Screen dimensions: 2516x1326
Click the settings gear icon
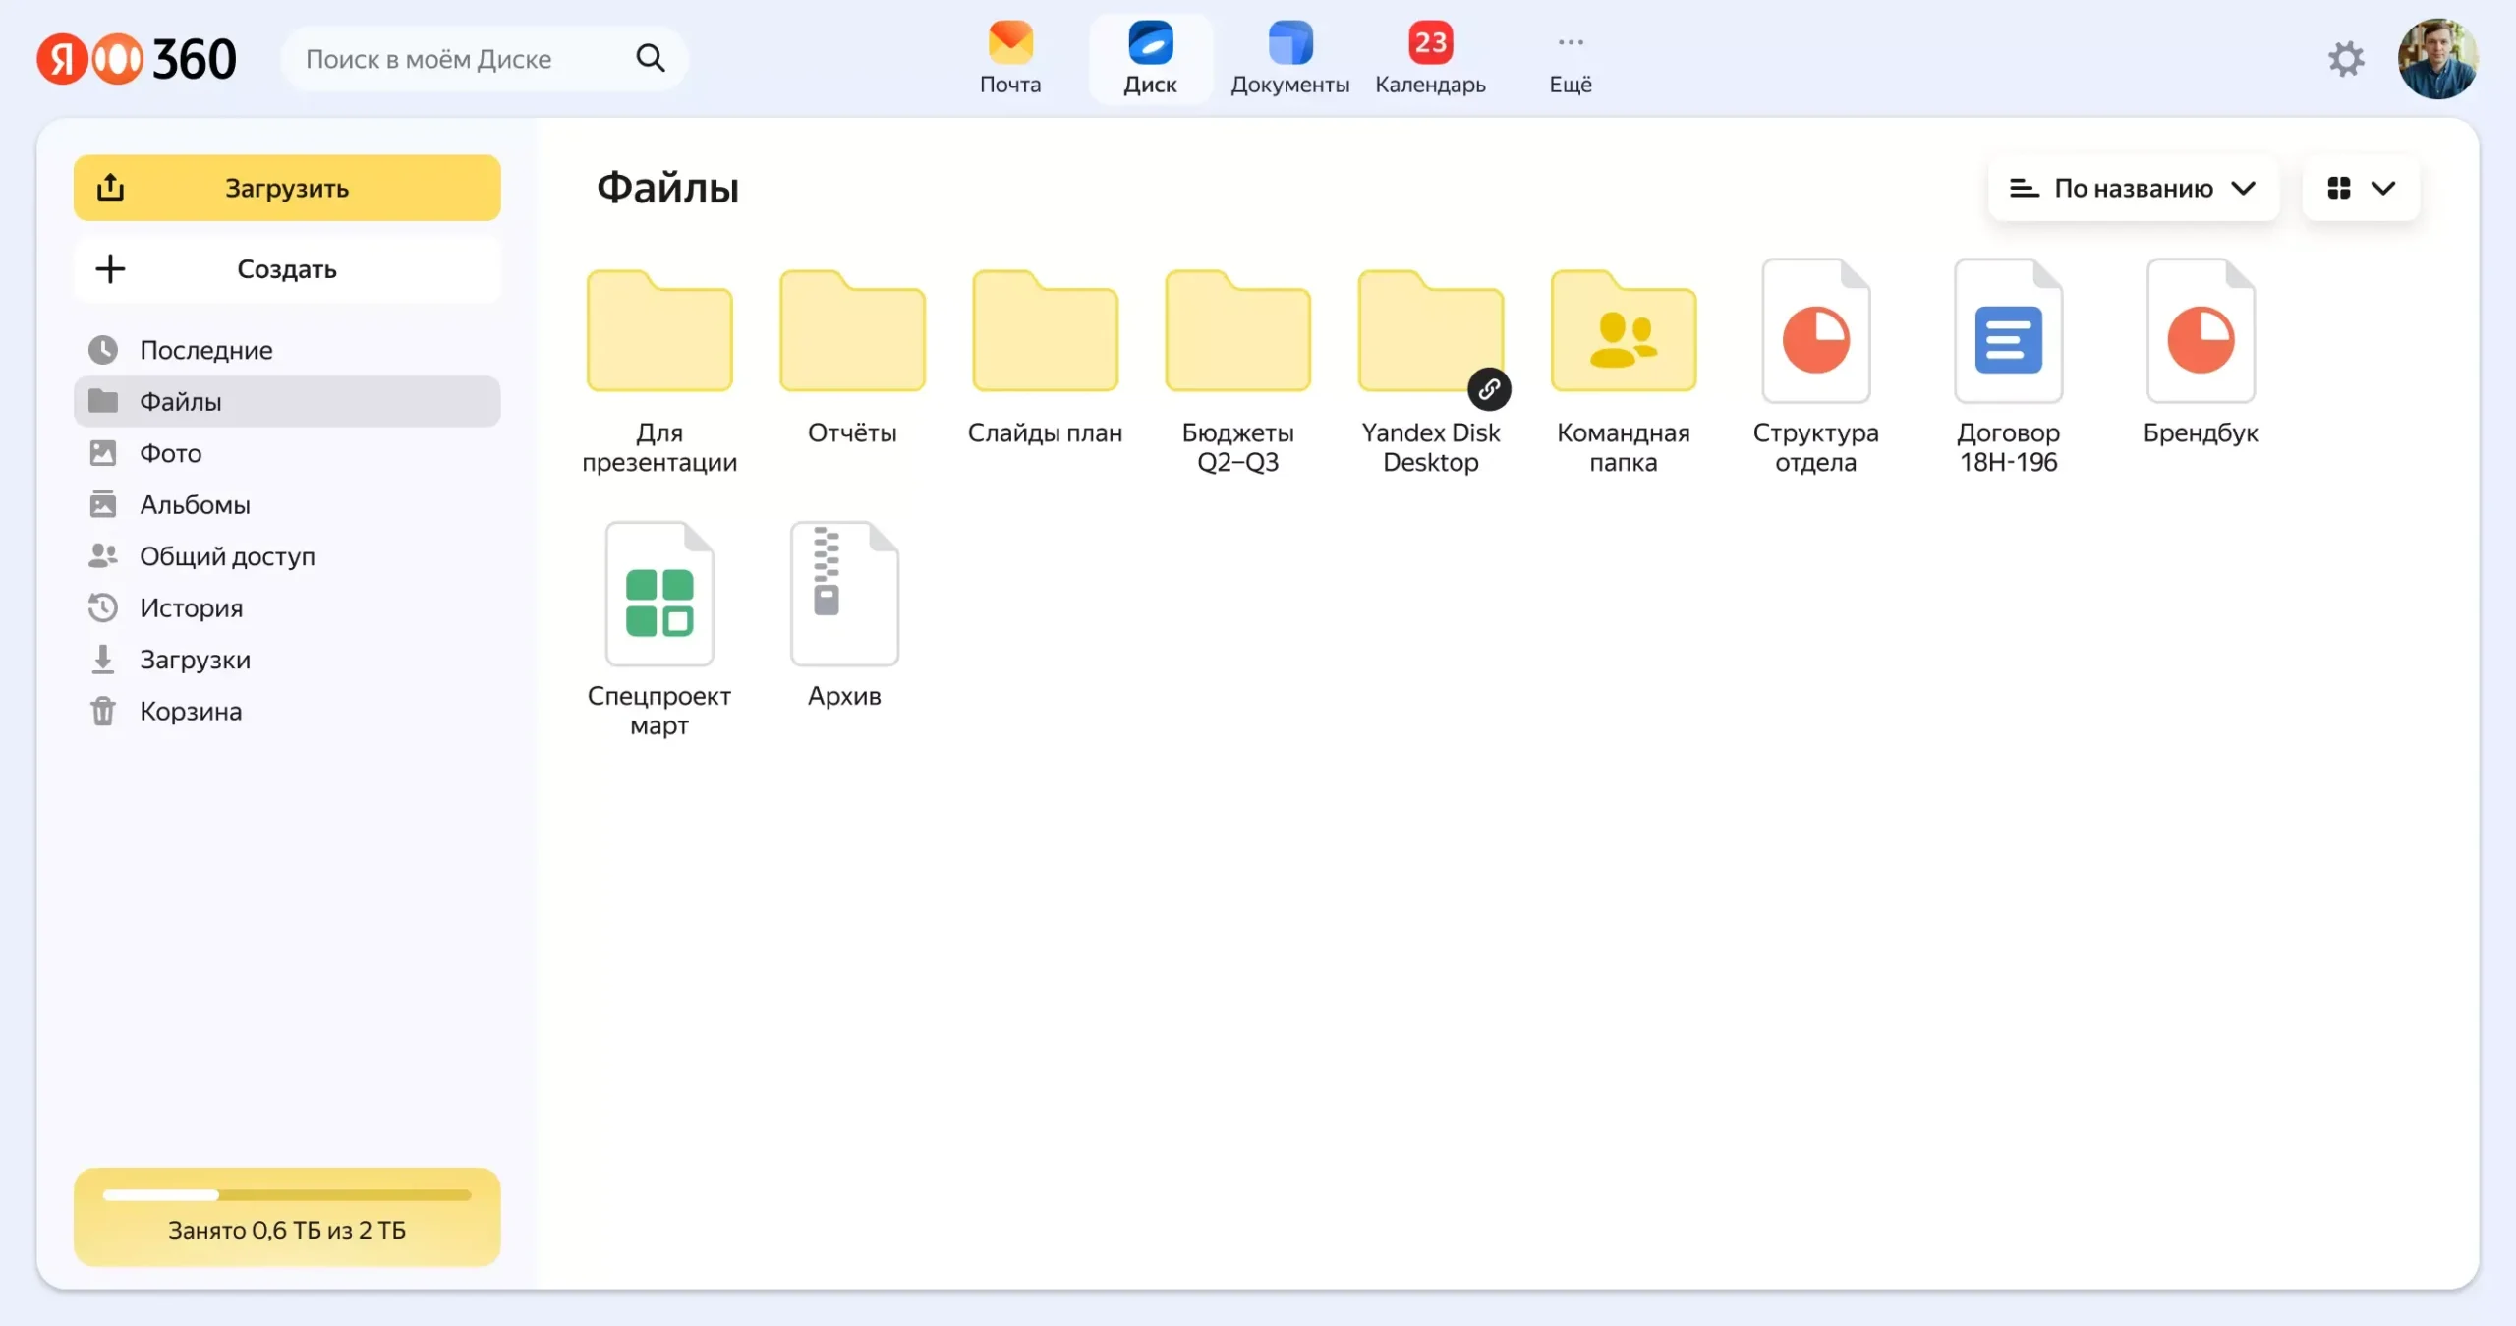click(x=2346, y=59)
